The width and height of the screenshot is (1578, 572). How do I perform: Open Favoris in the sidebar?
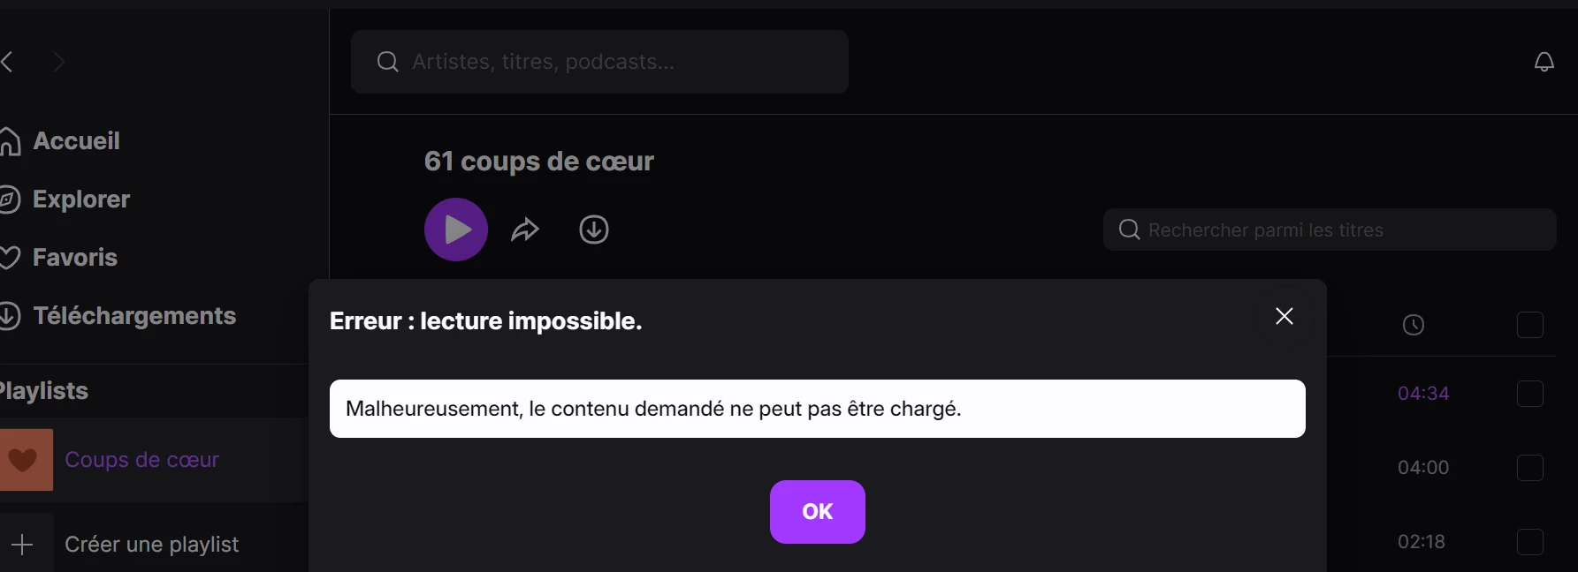click(x=74, y=258)
